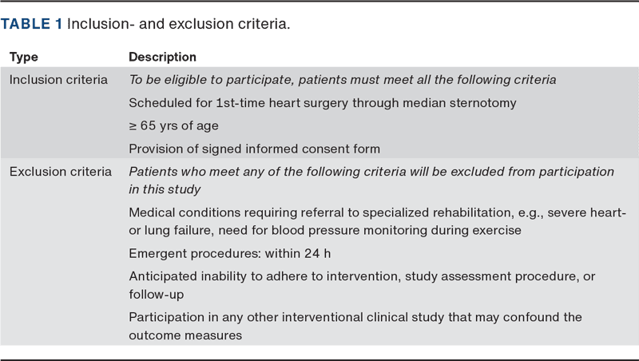Click the italic exclusion statement
This screenshot has height=361, width=639.
pos(371,180)
